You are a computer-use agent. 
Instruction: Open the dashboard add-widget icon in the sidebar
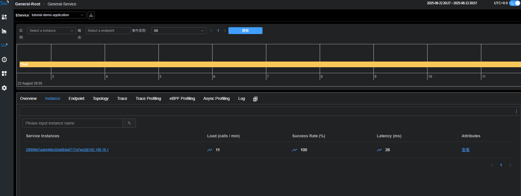4,74
